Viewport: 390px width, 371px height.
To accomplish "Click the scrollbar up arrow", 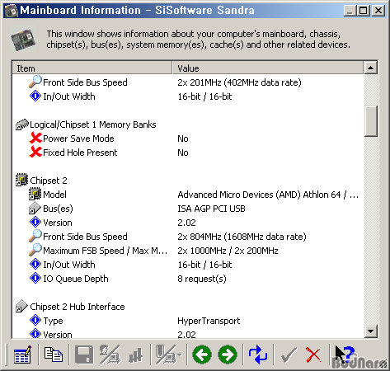I will click(371, 68).
